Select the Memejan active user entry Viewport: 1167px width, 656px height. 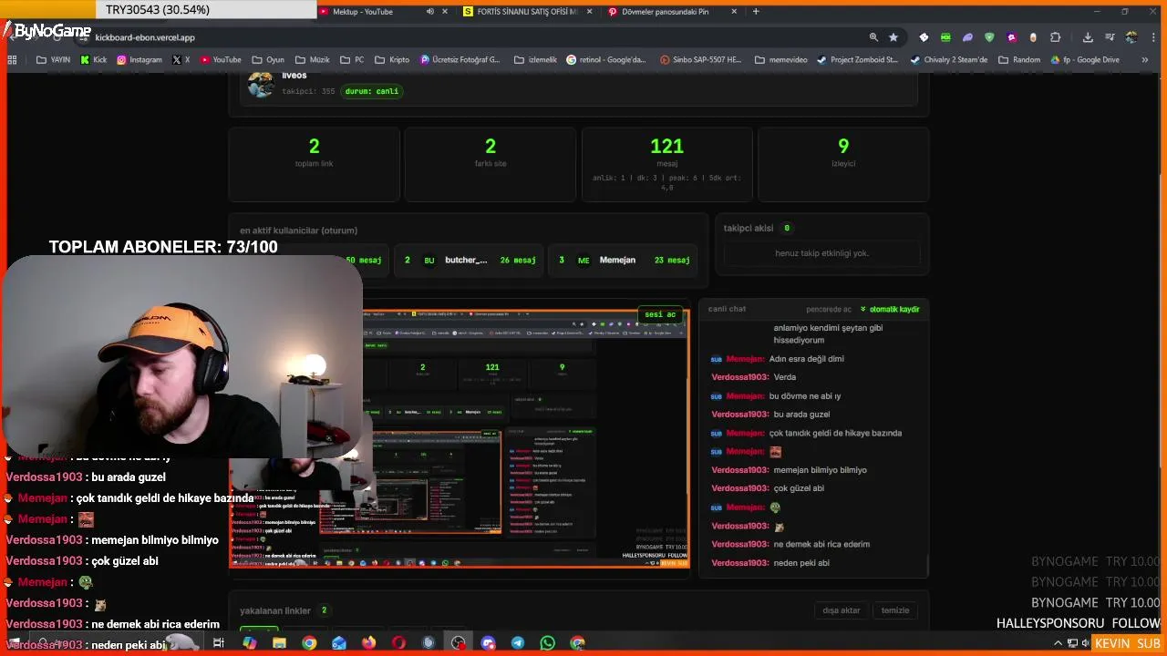(625, 260)
